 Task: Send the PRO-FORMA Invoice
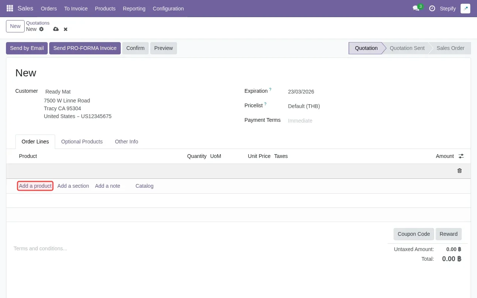click(x=85, y=48)
